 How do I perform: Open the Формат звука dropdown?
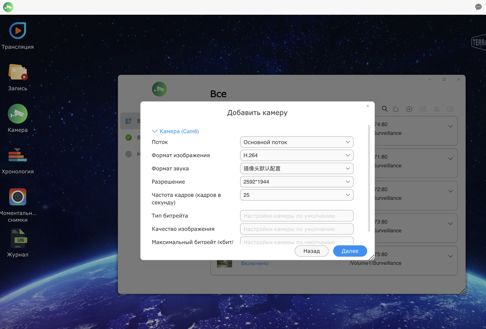297,169
